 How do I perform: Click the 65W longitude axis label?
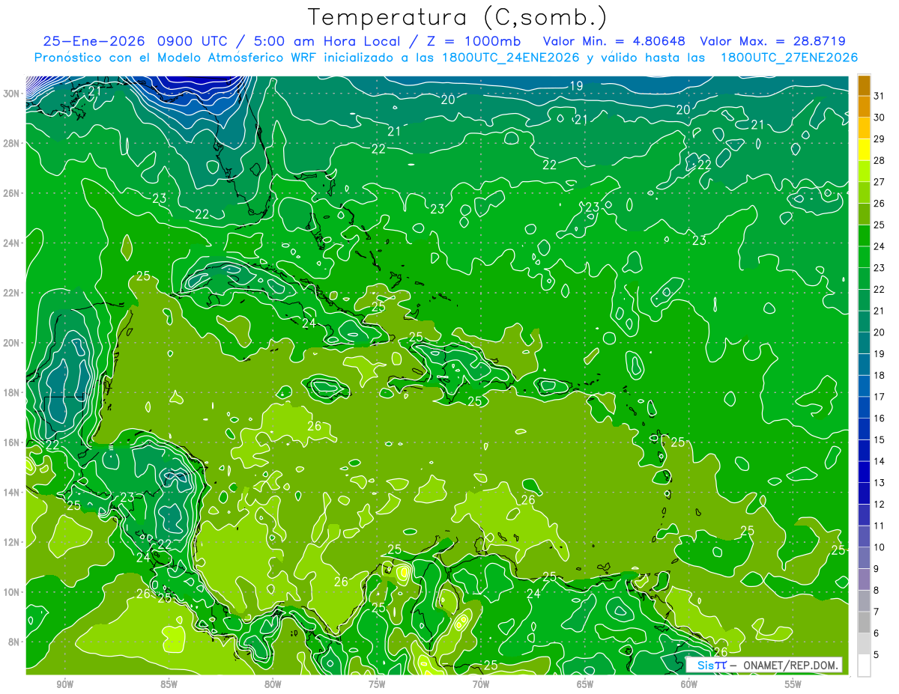(x=585, y=684)
